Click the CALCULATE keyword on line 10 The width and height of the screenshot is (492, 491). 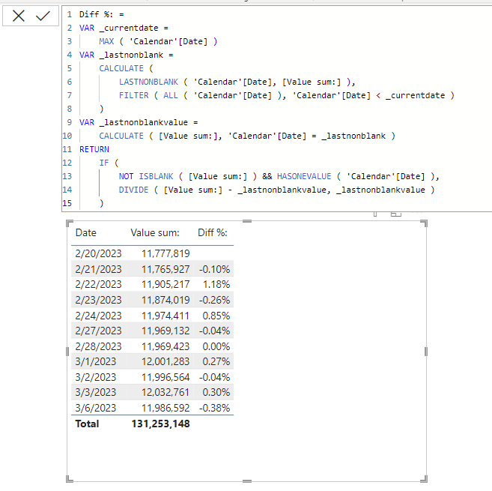point(121,136)
